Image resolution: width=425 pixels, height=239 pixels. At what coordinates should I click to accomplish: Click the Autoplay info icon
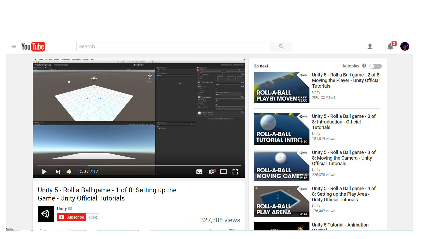click(364, 66)
